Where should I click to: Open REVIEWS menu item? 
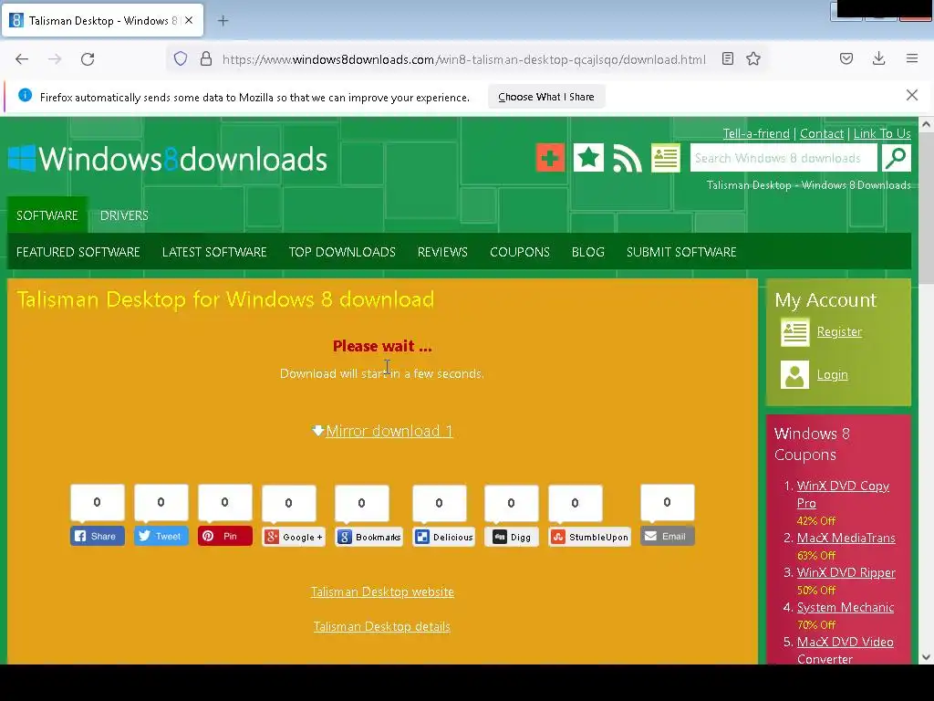point(442,252)
